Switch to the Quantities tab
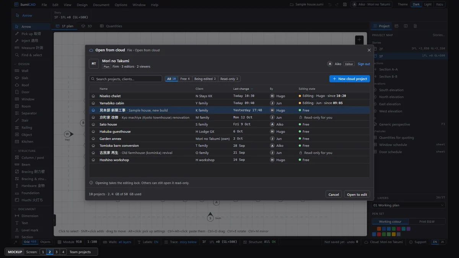 point(111,26)
